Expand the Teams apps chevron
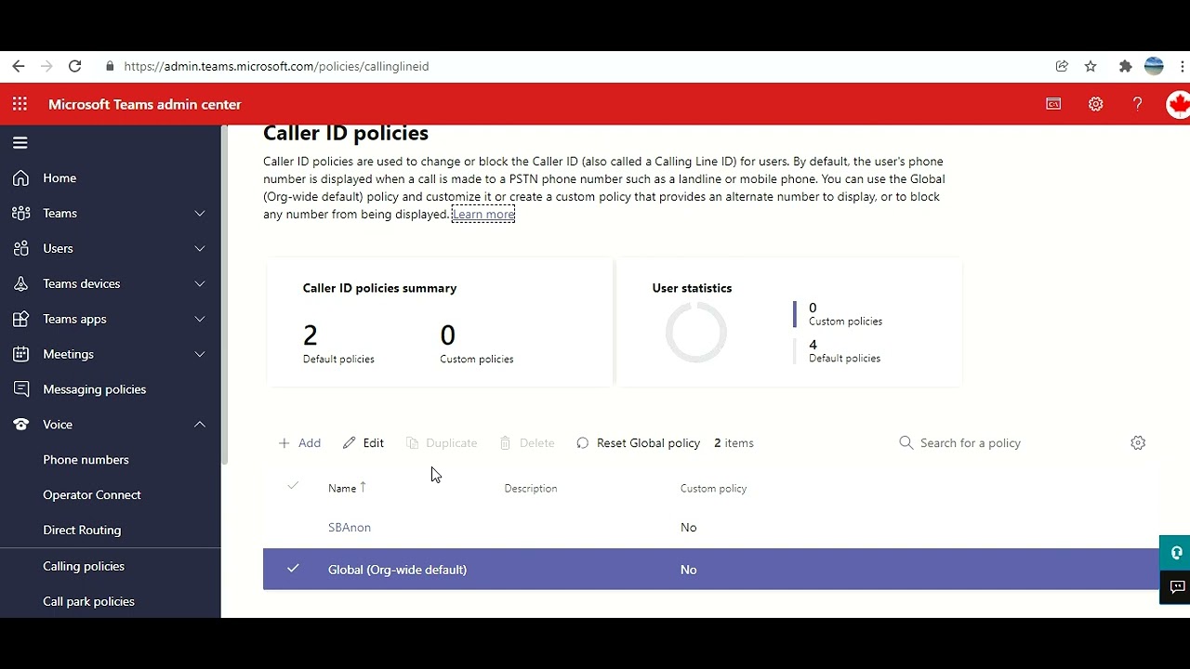 click(200, 320)
